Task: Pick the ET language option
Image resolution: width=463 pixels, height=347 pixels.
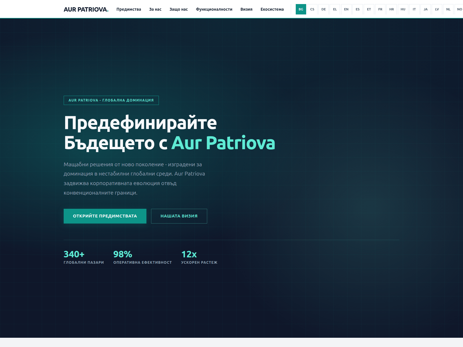Action: (369, 9)
